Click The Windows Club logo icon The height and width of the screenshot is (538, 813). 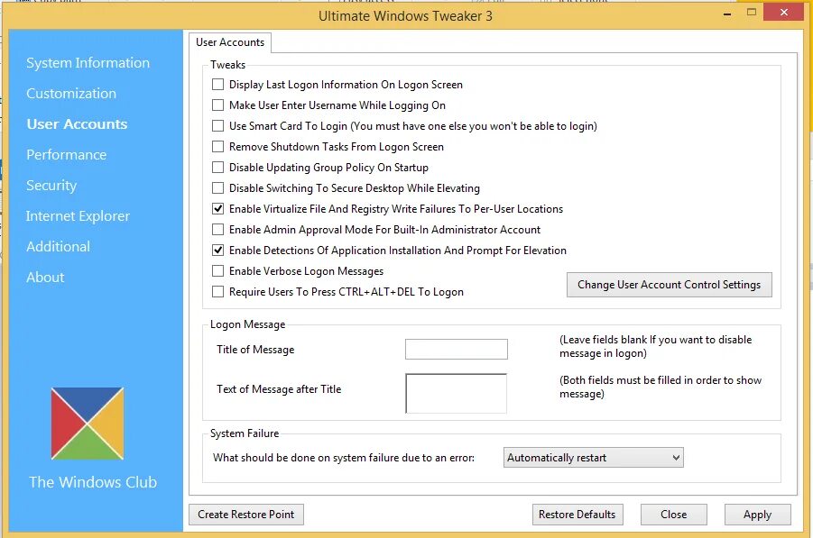point(88,424)
